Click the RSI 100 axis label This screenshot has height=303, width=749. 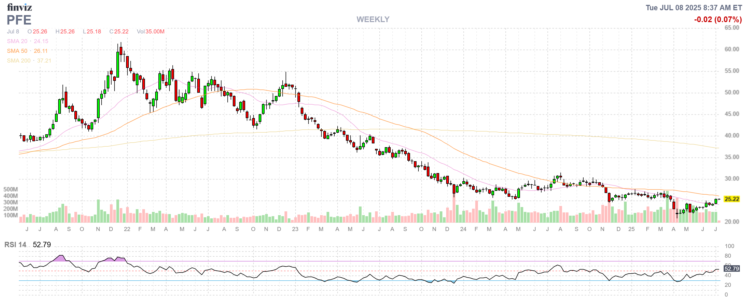pos(729,246)
